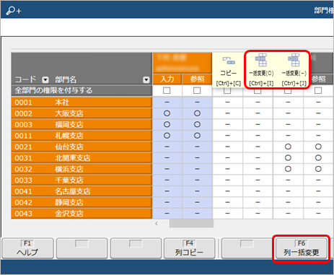Image resolution: width=334 pixels, height=275 pixels.
Task: Toggle first 参照 permission circle for 大阪支店
Action: click(x=197, y=113)
